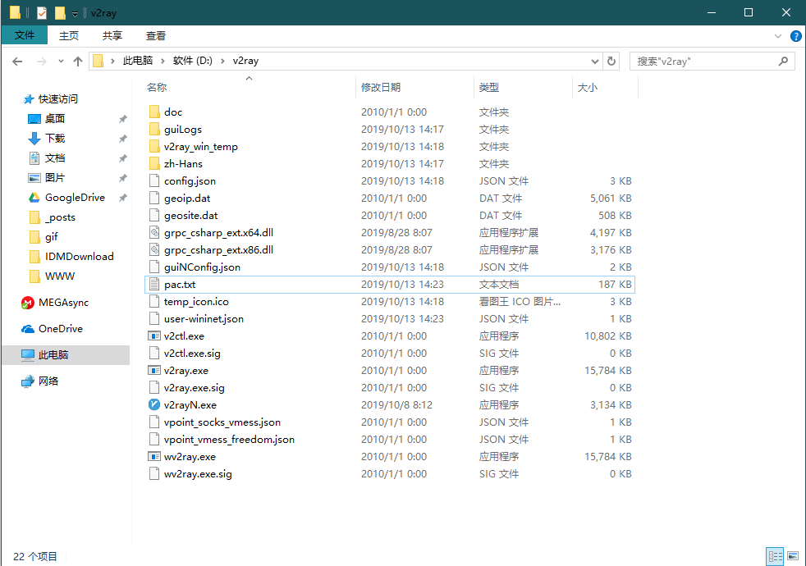Open 网络 in the navigation pane
This screenshot has height=566, width=806.
[x=39, y=381]
